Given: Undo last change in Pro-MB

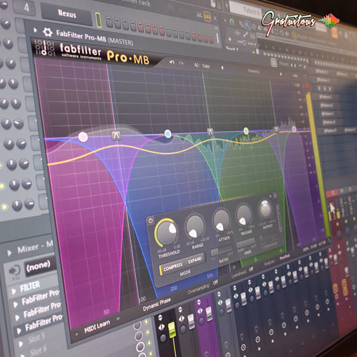Looking at the screenshot, I should pos(172,62).
